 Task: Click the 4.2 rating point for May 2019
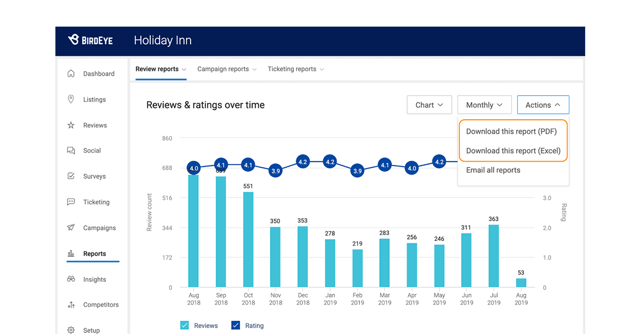point(439,162)
